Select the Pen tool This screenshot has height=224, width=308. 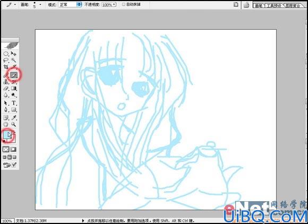pyautogui.click(x=6, y=109)
